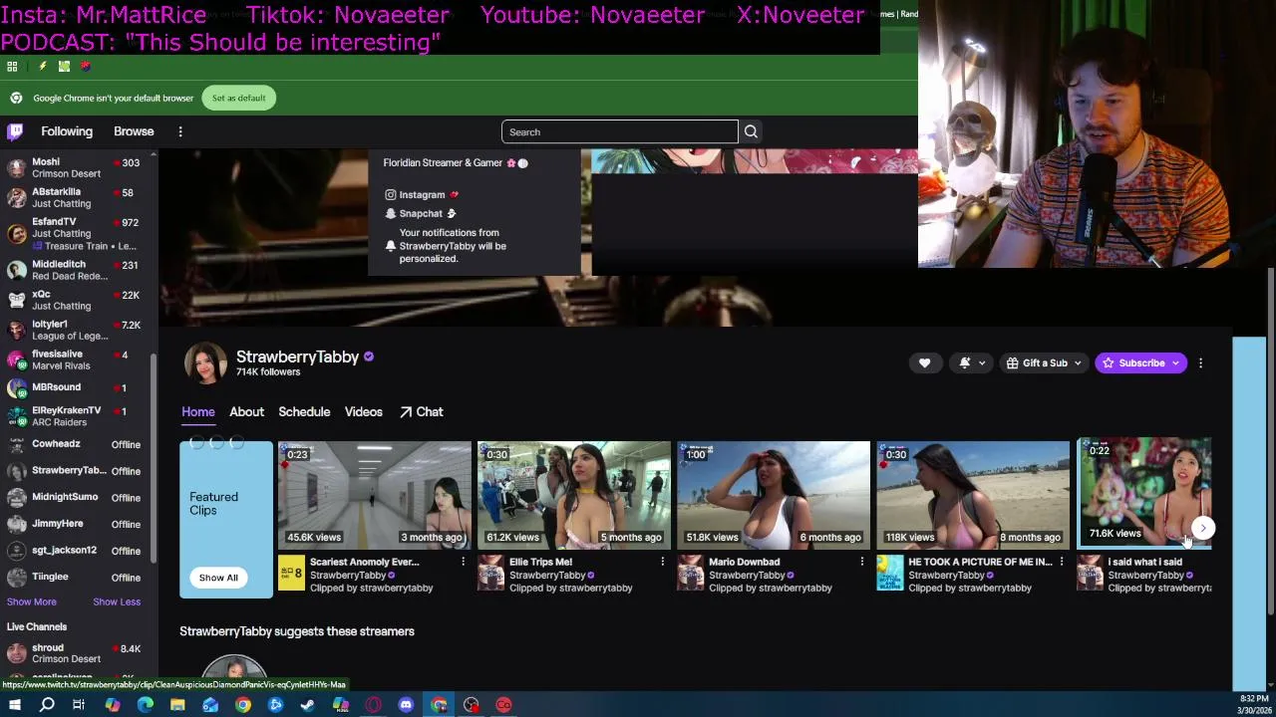Open shroud's live channel in the sidebar
The height and width of the screenshot is (717, 1276).
(x=78, y=653)
